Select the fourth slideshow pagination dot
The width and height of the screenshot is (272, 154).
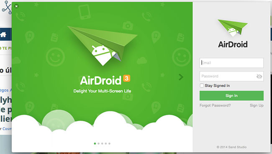(106, 144)
